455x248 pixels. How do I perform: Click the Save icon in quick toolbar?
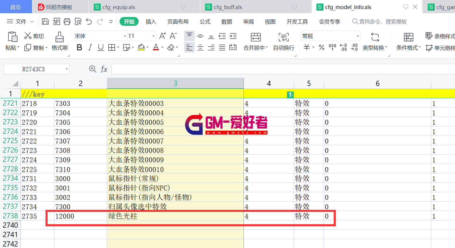45,21
